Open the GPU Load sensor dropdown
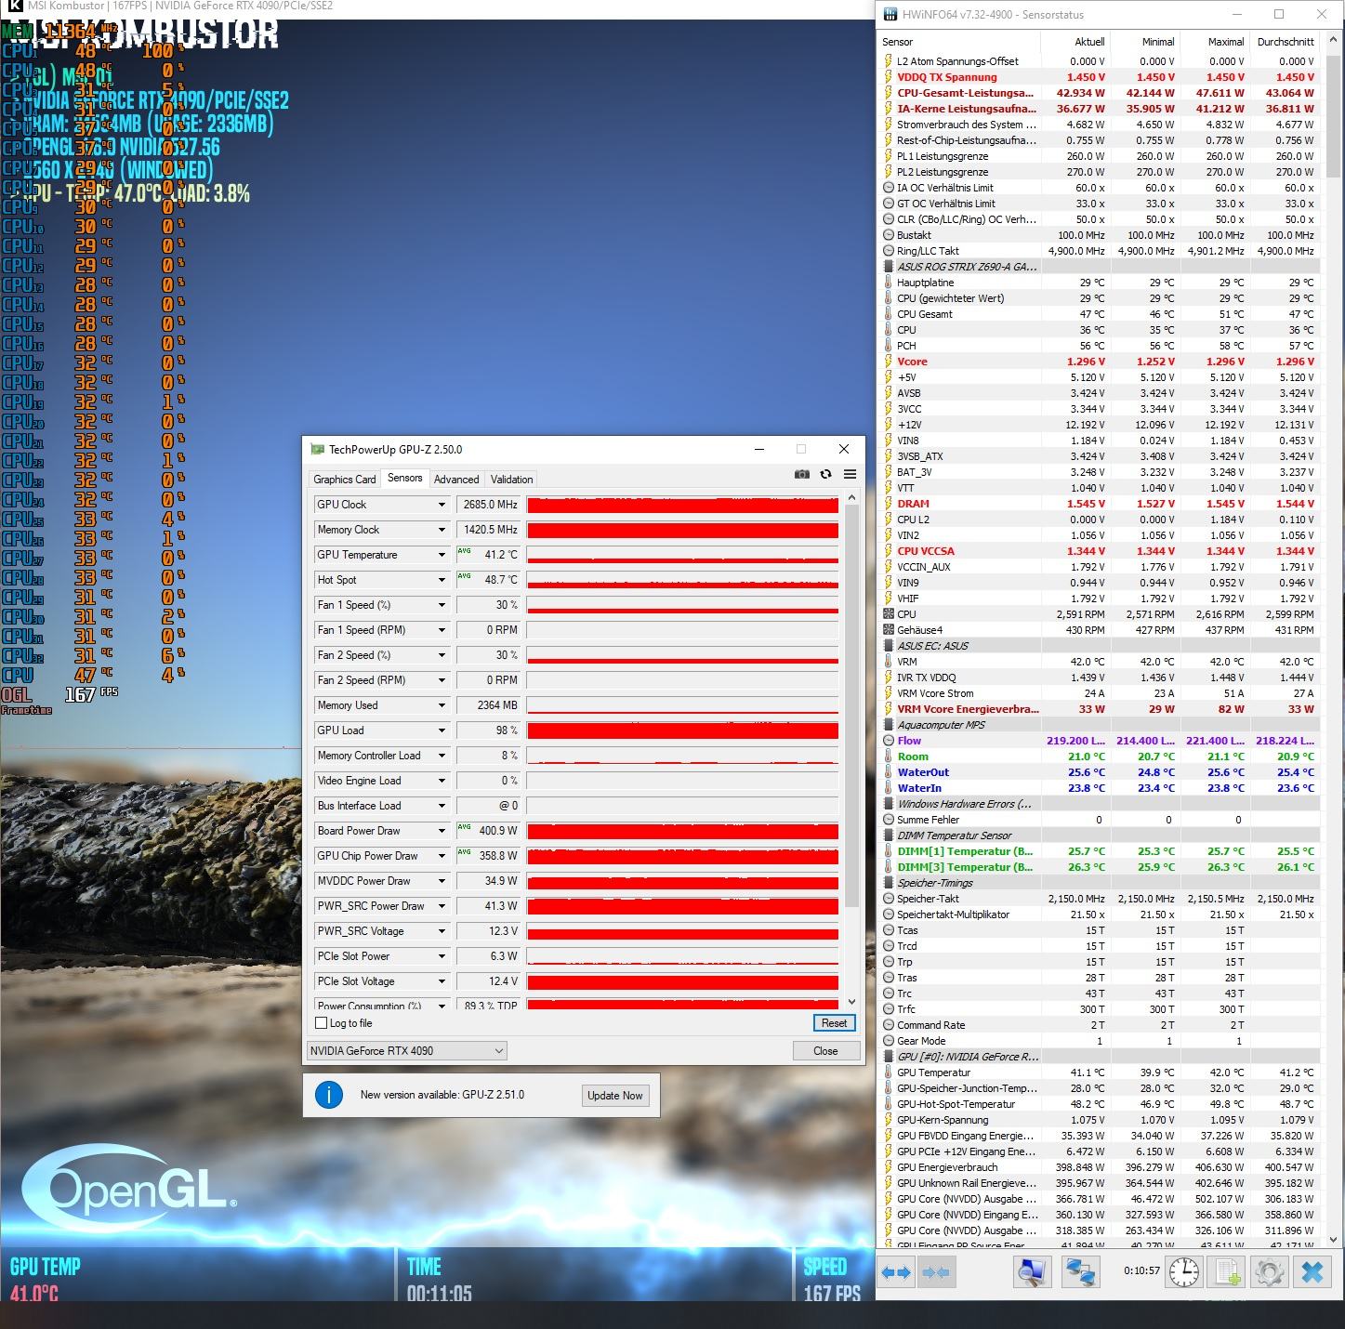Viewport: 1345px width, 1329px height. click(x=442, y=730)
